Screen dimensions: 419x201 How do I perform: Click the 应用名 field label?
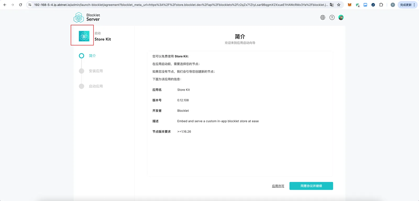click(x=157, y=90)
